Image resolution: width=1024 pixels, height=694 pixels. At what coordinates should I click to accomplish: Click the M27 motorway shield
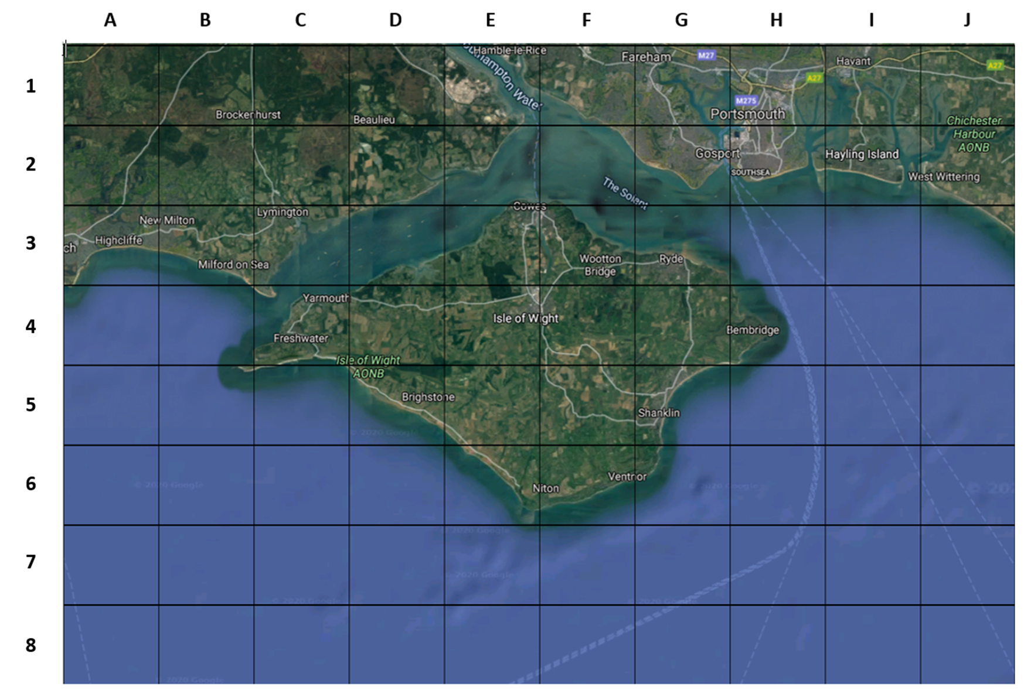pyautogui.click(x=706, y=56)
